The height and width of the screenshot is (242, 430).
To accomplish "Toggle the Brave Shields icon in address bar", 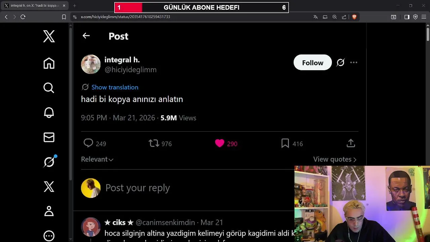I will tap(354, 17).
